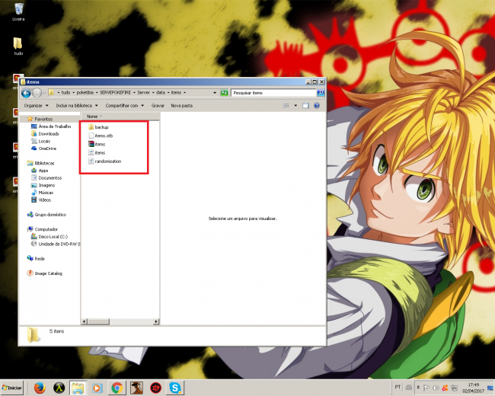Launch Google Chrome from the taskbar
The width and height of the screenshot is (495, 396).
click(117, 388)
